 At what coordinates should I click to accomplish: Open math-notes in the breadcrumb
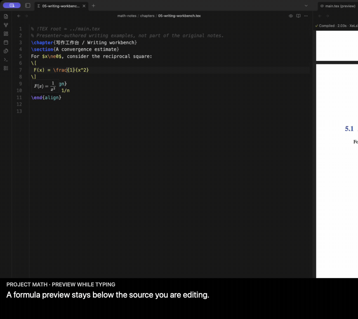pyautogui.click(x=127, y=16)
